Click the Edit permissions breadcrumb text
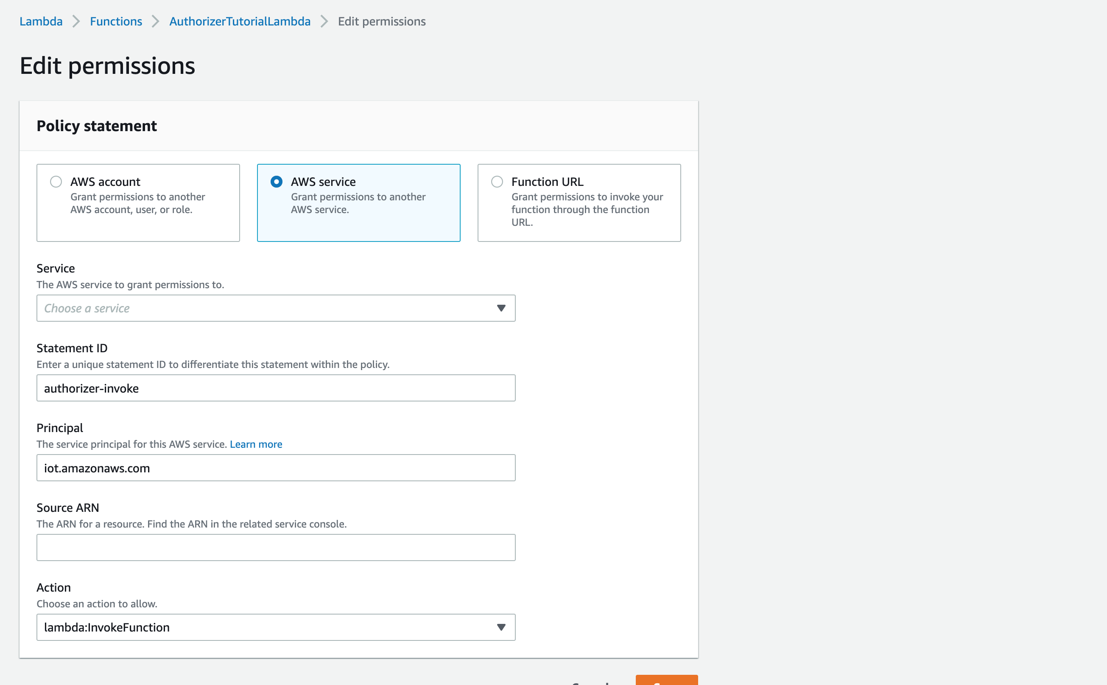1107x685 pixels. click(381, 21)
